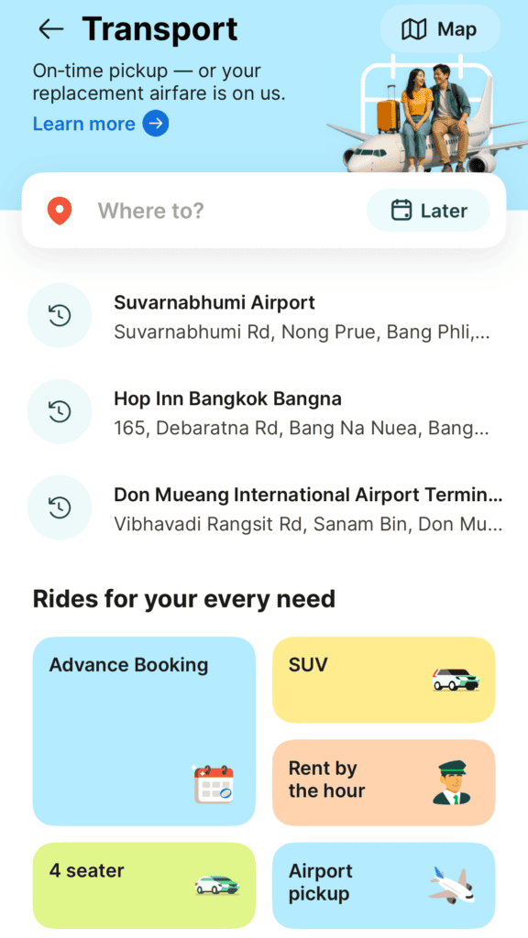Screen dimensions: 528x938
Task: Tap the arrow icon after Learn more
Action: (156, 124)
